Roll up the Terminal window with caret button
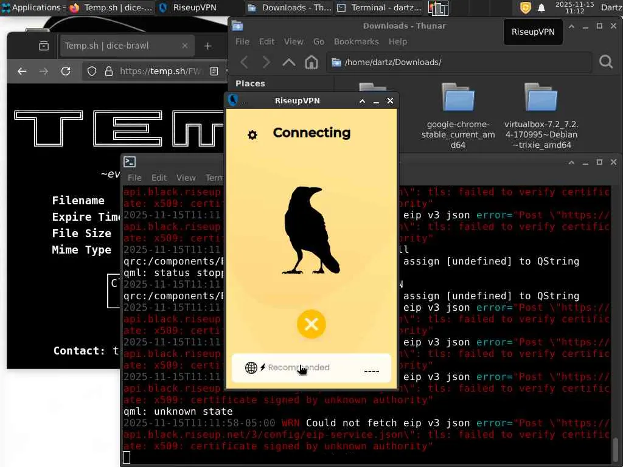Viewport: 623px width, 467px height. coord(571,162)
